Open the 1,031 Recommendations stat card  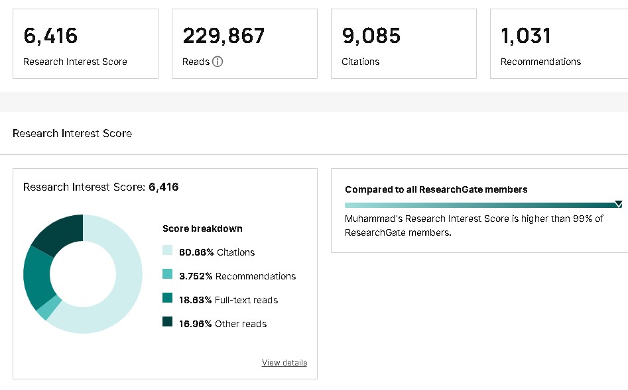pos(558,44)
